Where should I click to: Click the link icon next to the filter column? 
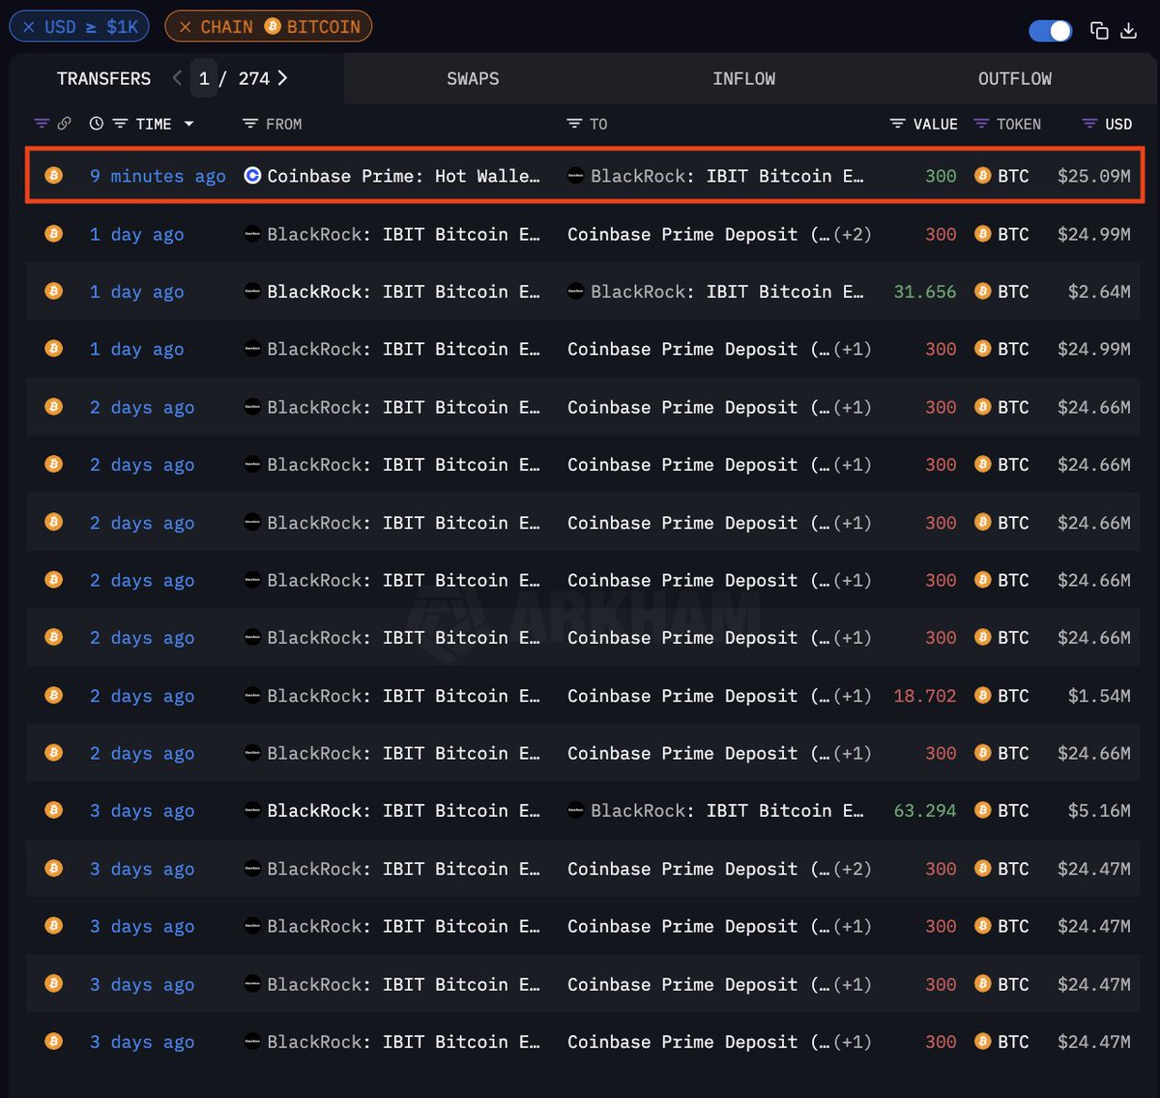point(65,124)
